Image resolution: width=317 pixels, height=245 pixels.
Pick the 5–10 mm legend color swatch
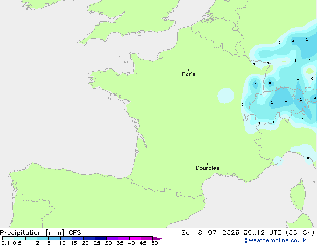pos(54,238)
